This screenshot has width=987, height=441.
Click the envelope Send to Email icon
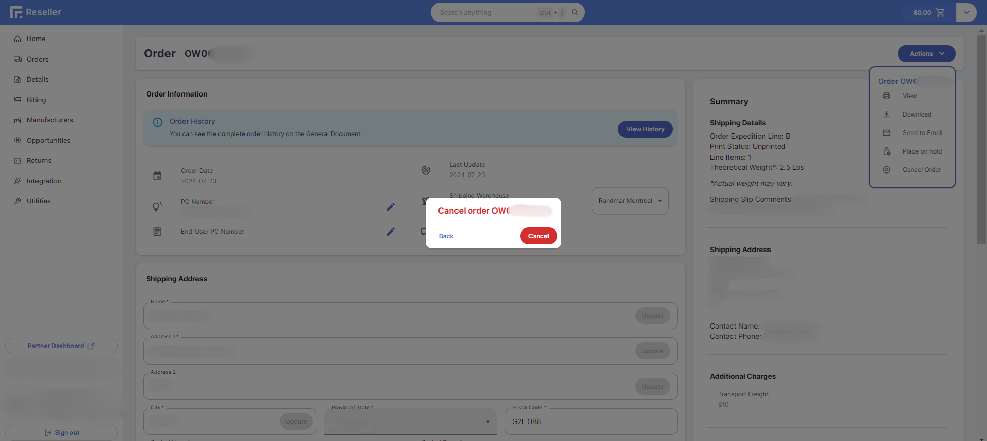[887, 133]
